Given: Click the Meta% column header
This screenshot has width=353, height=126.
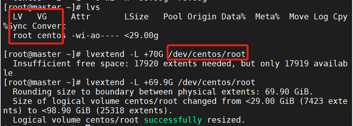Looking at the screenshot, I should point(267,17).
